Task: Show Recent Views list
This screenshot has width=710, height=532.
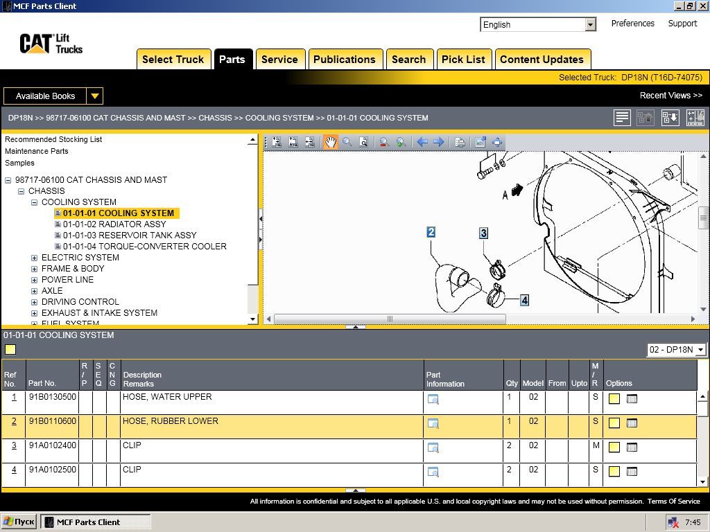Action: 670,96
